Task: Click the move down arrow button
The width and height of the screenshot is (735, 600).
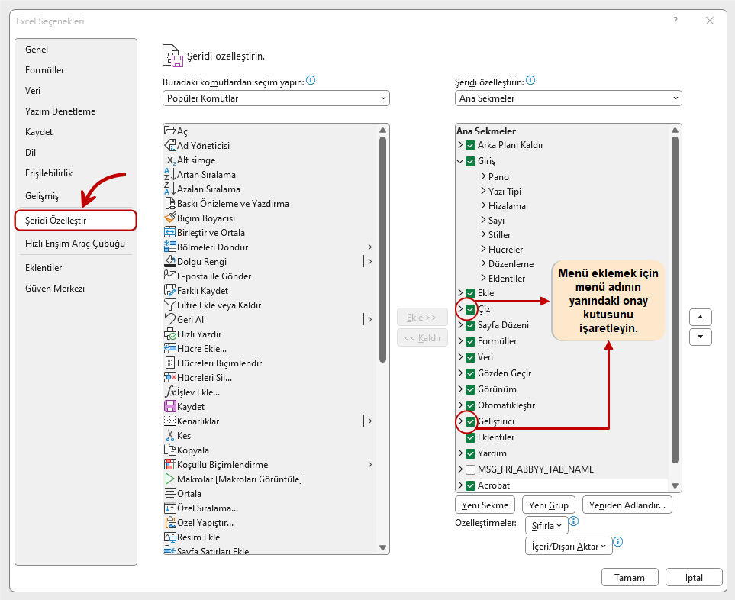Action: tap(701, 337)
